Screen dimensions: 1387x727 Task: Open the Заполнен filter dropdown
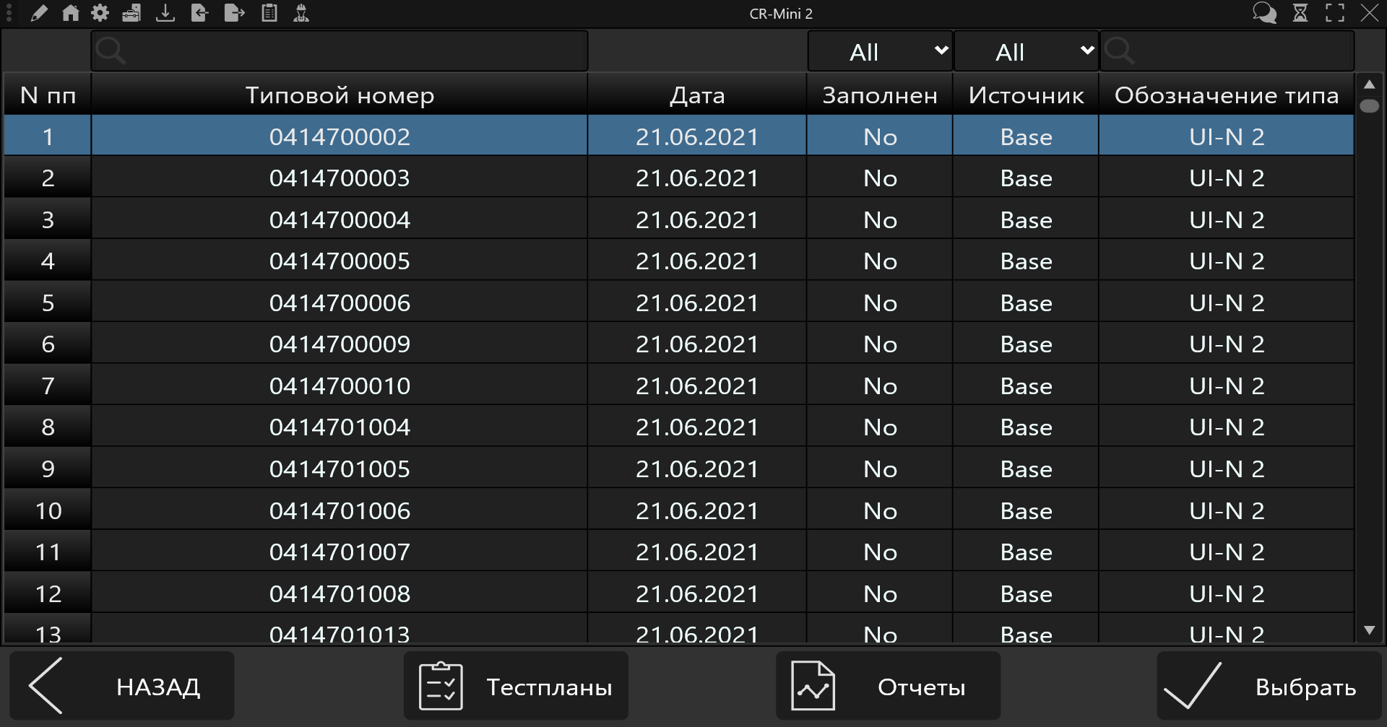(880, 51)
